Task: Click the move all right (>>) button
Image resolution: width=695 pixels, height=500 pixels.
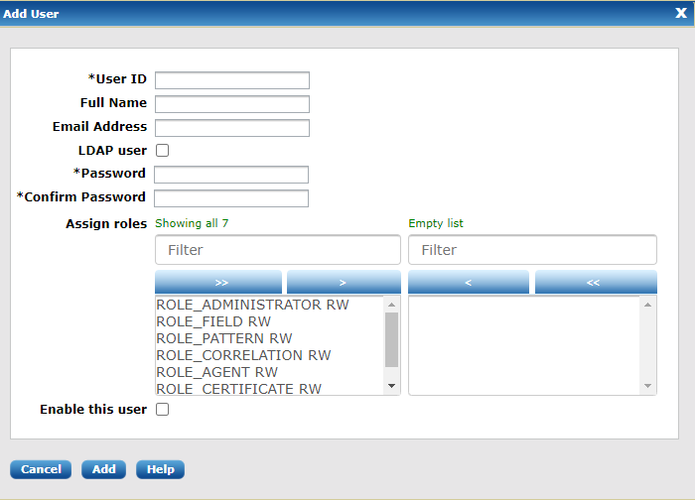Action: coord(218,283)
